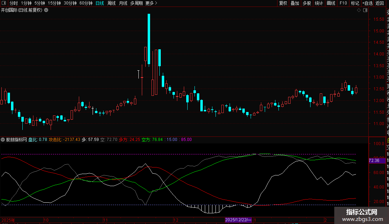Click the 2025年 label on time axis

8,220
